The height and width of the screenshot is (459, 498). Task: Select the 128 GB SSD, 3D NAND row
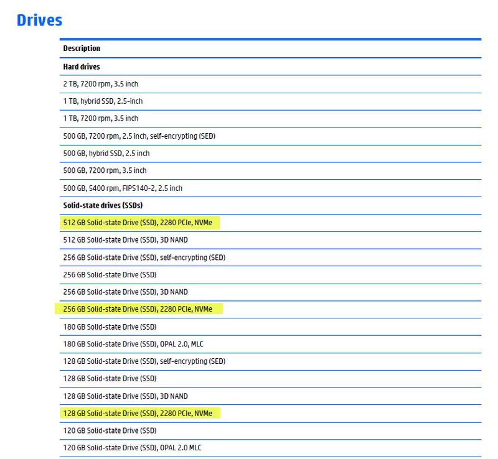[x=270, y=396]
